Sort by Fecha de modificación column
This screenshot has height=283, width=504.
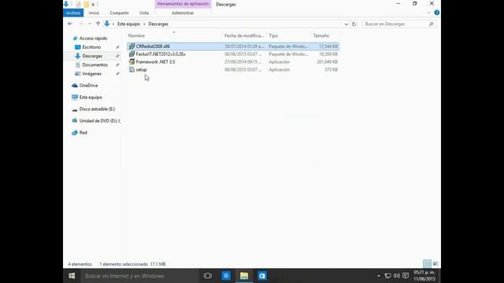tap(244, 35)
